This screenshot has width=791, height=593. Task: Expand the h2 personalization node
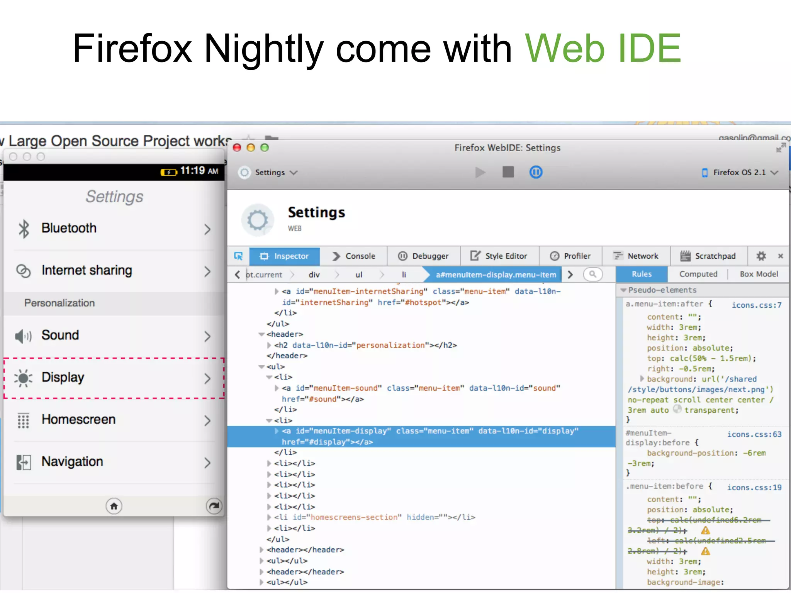click(x=269, y=345)
